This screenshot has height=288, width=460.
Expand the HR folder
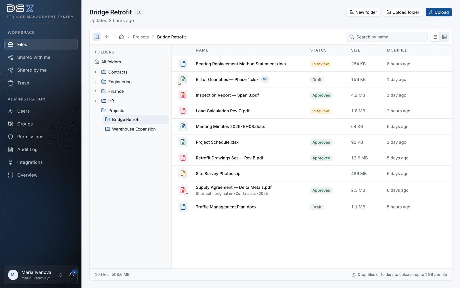(96, 101)
